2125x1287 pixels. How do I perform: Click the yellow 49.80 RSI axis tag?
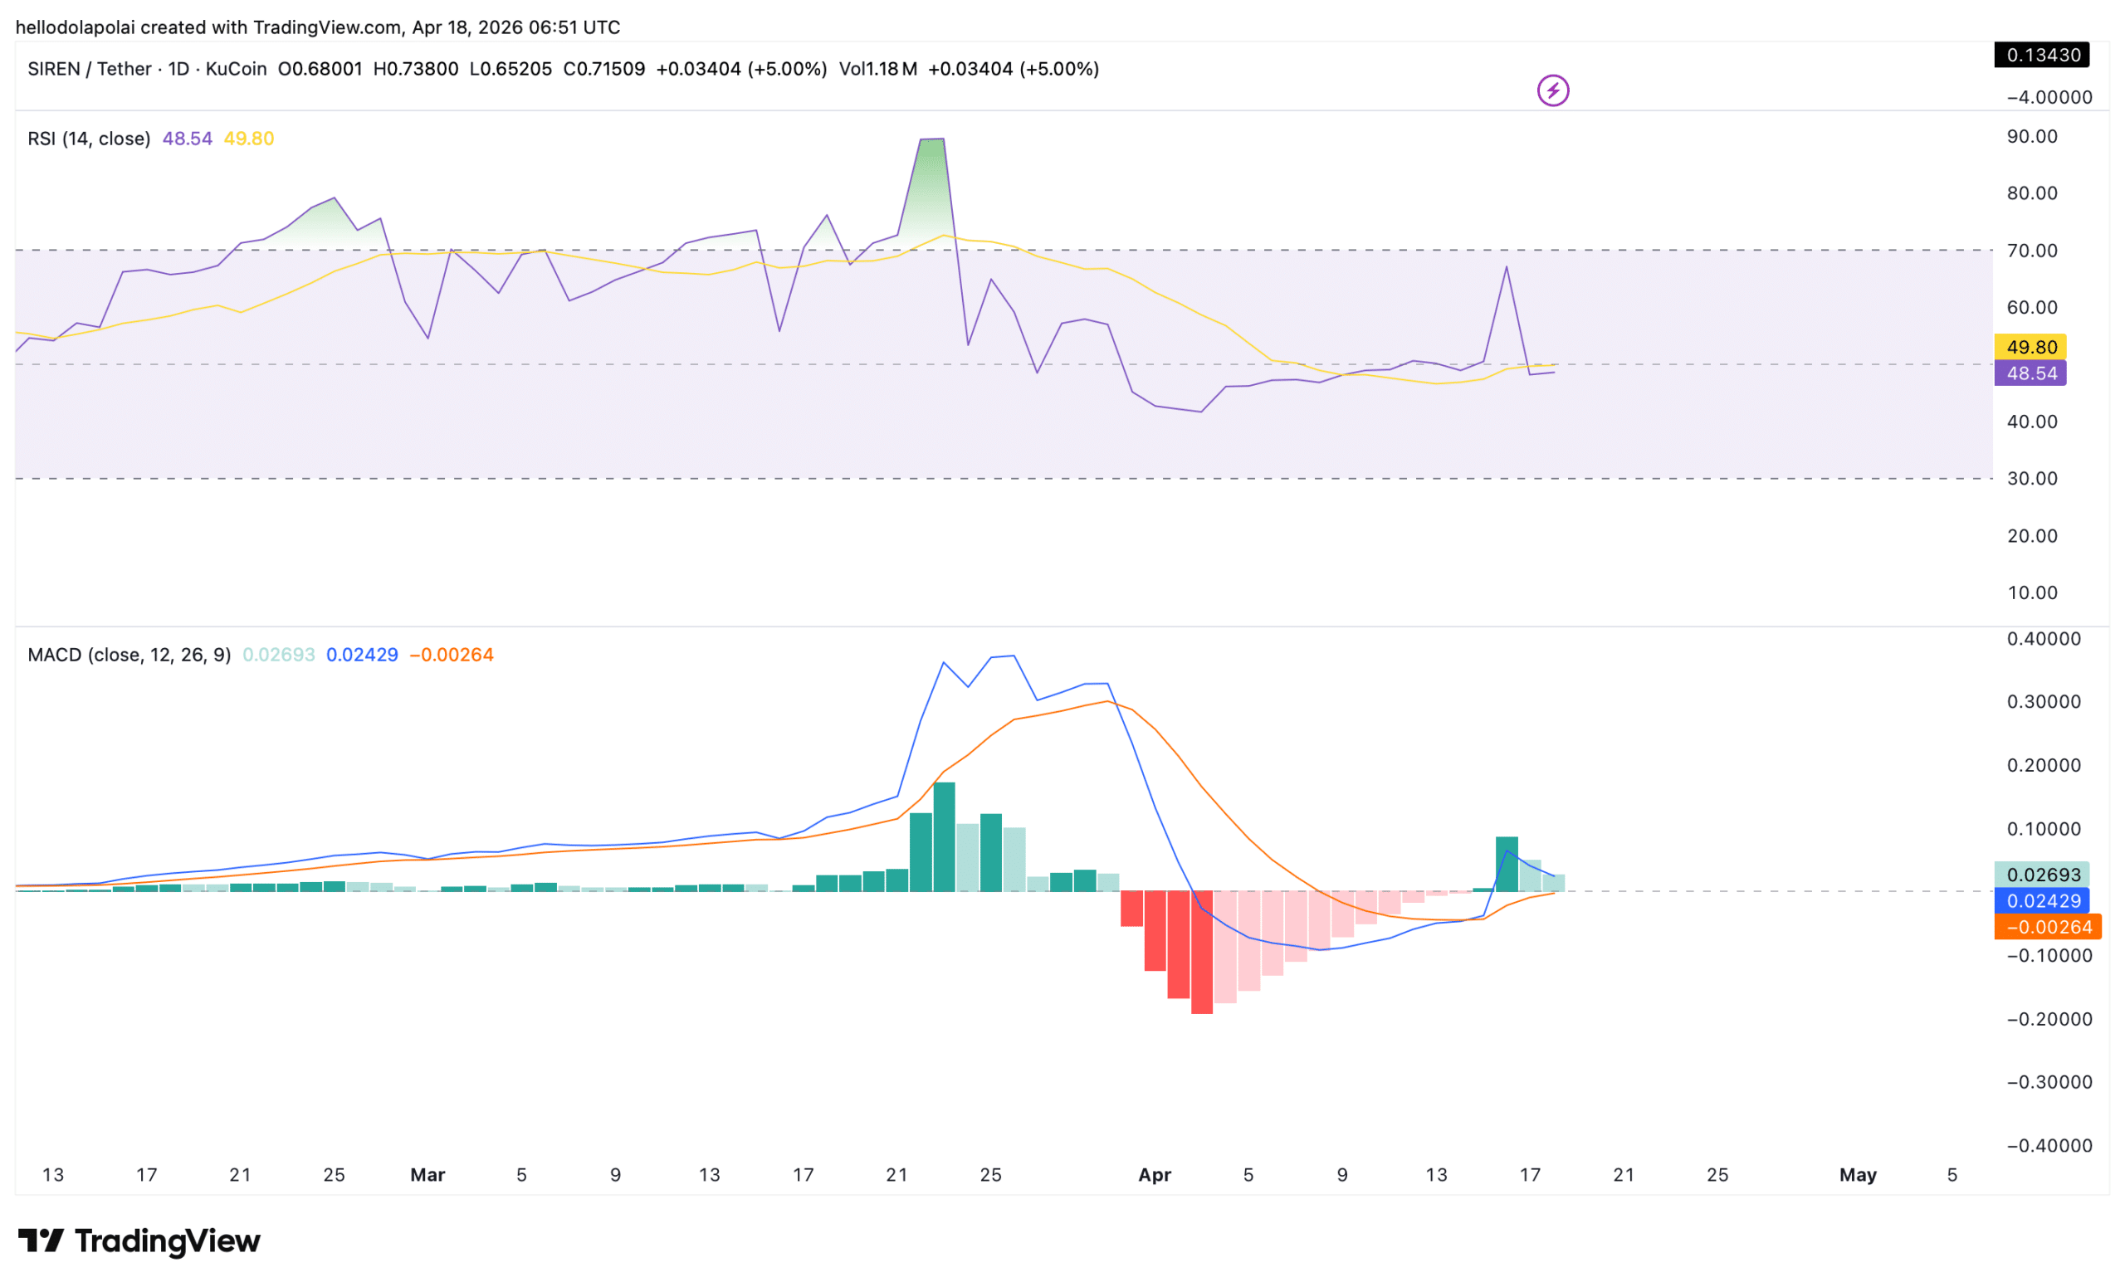(2030, 347)
